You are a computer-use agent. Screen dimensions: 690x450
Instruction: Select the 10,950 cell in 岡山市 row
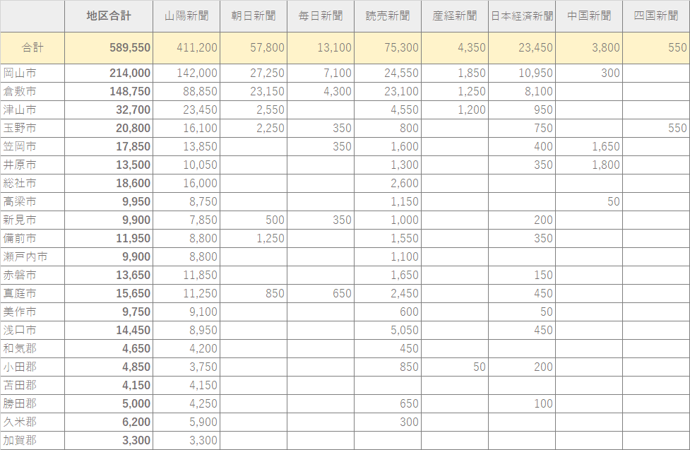point(522,73)
